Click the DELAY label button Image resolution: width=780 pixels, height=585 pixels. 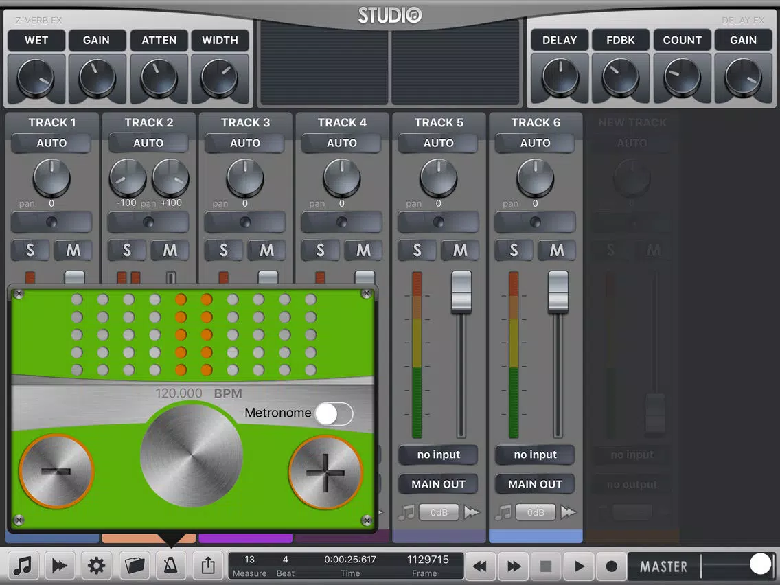coord(560,41)
